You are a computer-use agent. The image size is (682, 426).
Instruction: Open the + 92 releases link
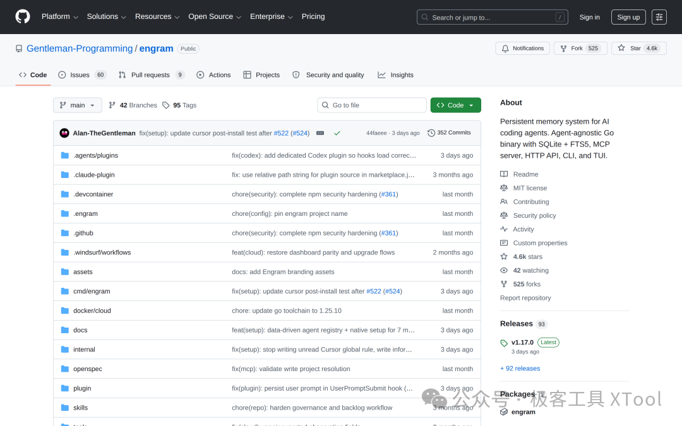tap(520, 368)
